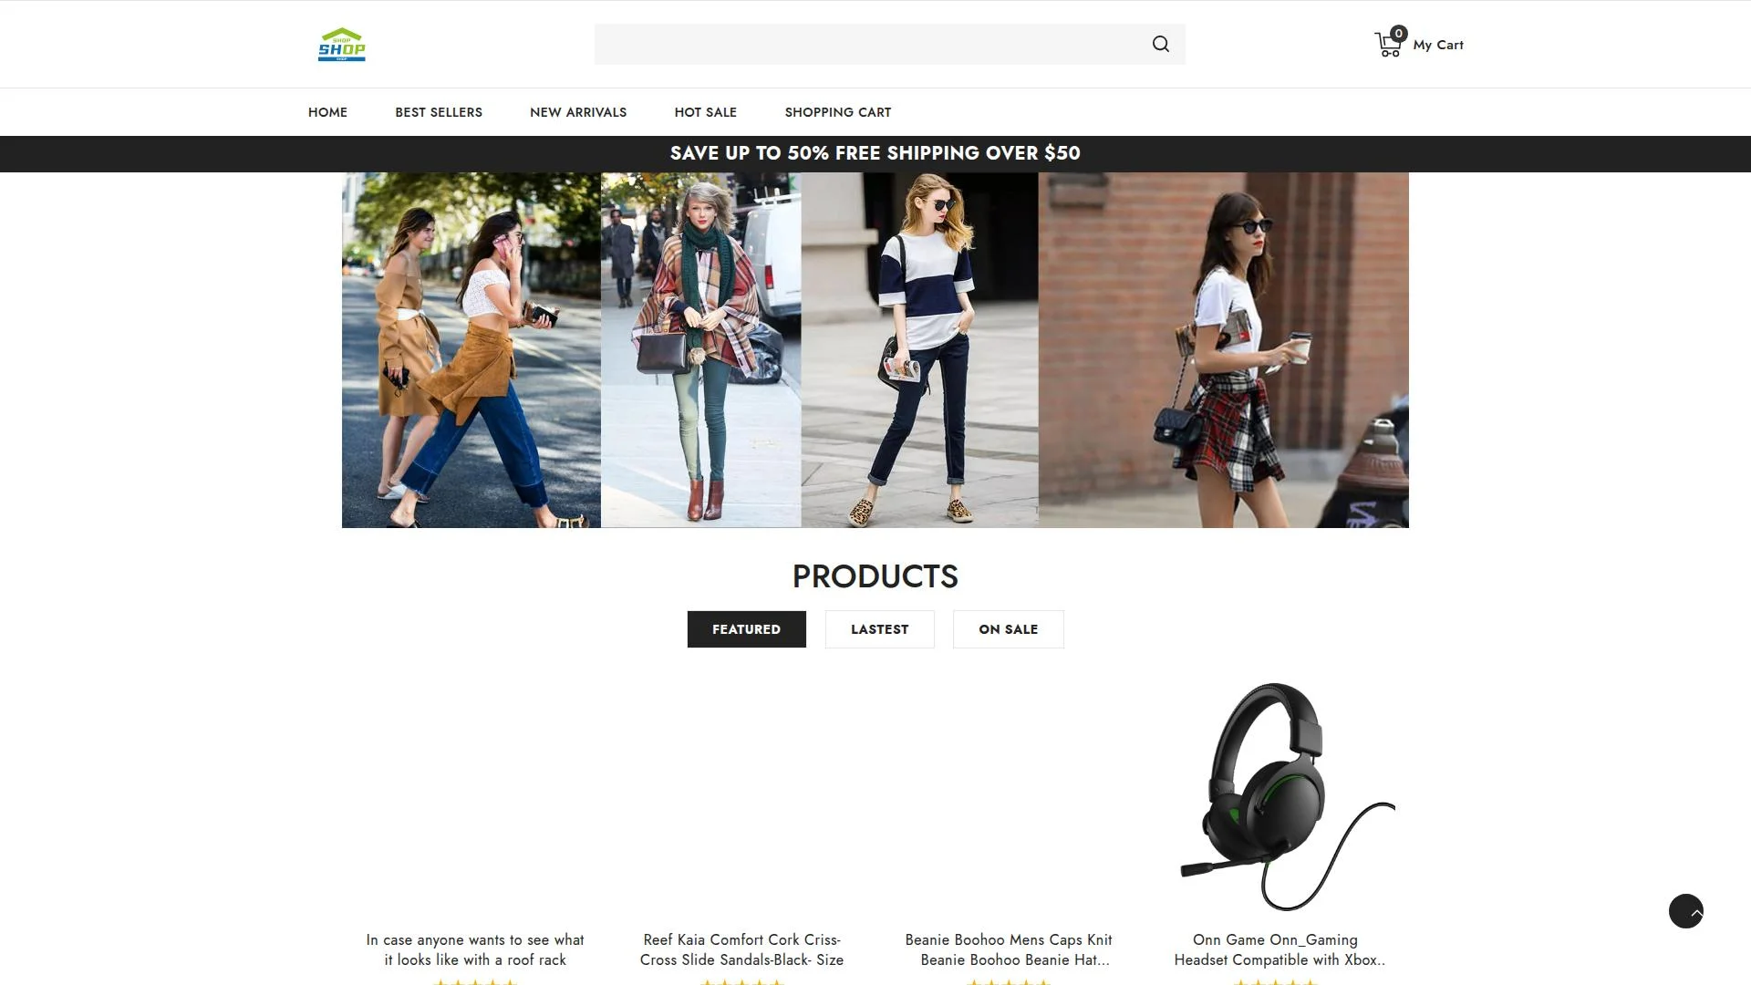Show the On Sale products tab
Screen dimensions: 1751x985
point(1009,629)
